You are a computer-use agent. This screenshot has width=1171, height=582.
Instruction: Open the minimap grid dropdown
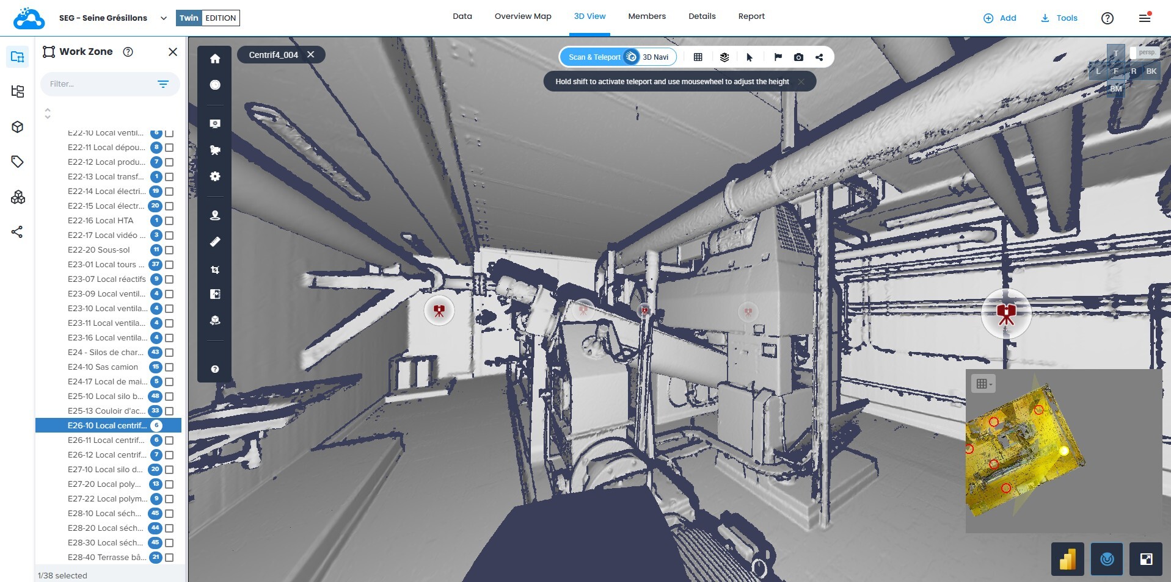(983, 384)
